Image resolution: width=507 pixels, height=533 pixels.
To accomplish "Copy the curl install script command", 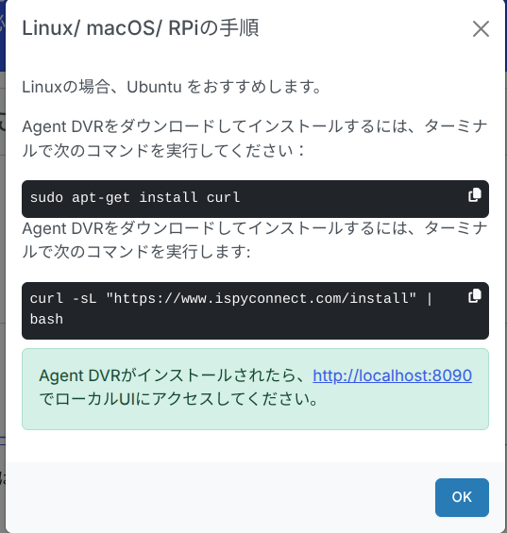I will [x=475, y=296].
